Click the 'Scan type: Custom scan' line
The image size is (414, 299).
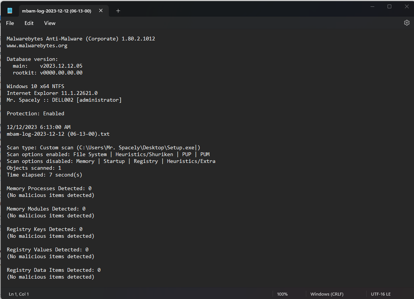tap(104, 147)
